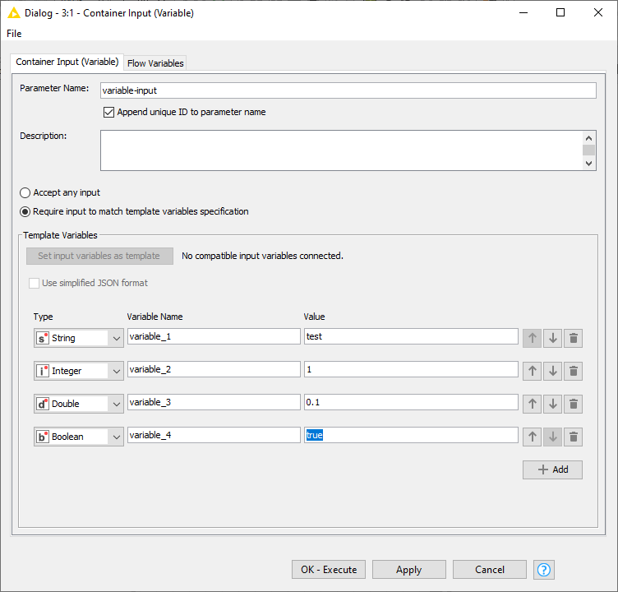618x592 pixels.
Task: Select Container Input (Variable) tab
Action: pos(67,62)
